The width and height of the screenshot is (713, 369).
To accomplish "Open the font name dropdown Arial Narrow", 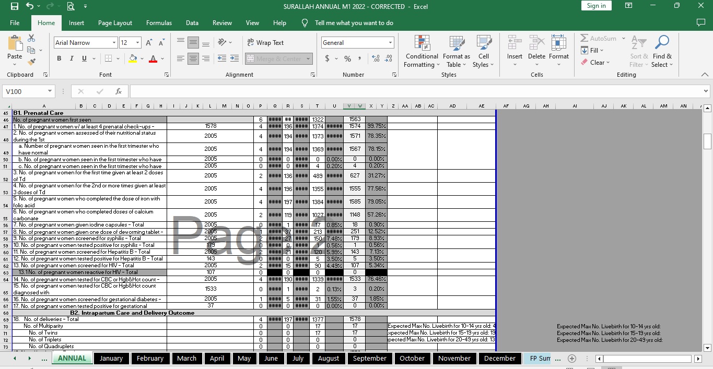I will (x=114, y=43).
